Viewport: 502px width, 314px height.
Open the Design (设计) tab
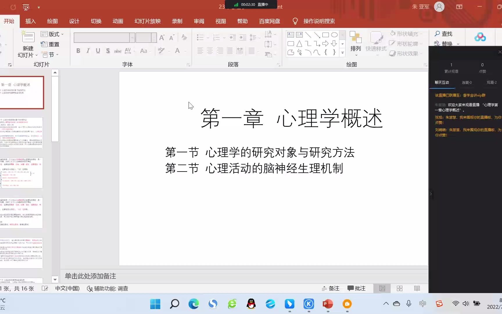[x=74, y=21]
